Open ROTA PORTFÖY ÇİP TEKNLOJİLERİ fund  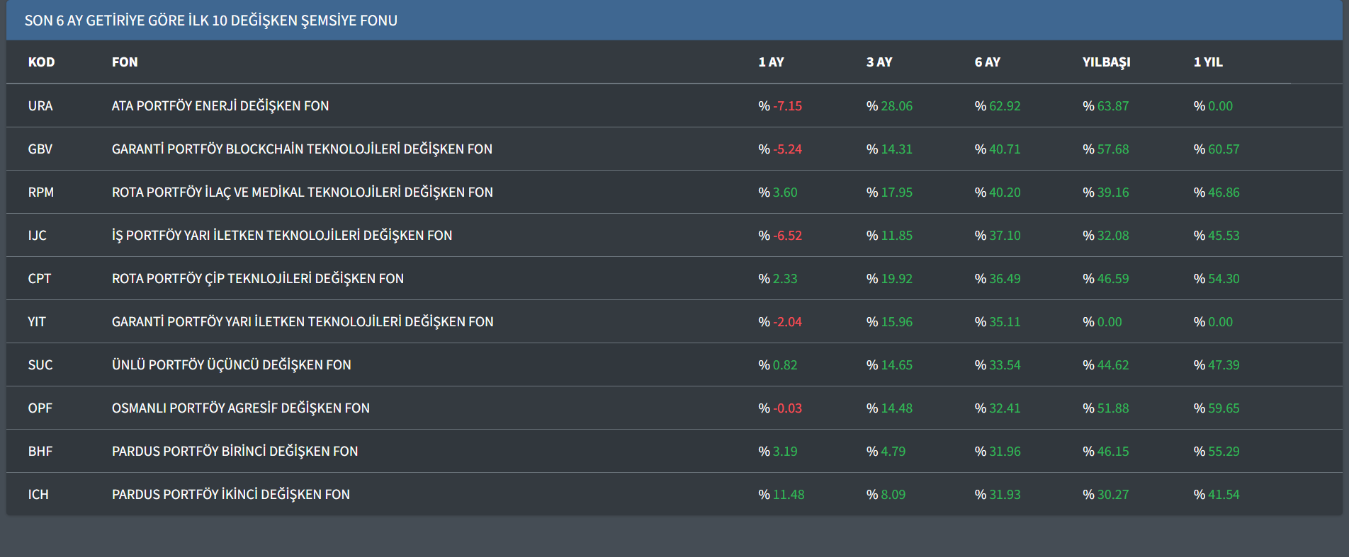pos(257,279)
